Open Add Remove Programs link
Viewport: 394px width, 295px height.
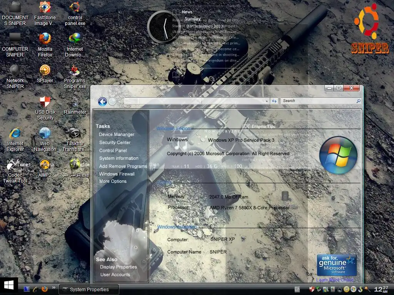[123, 166]
